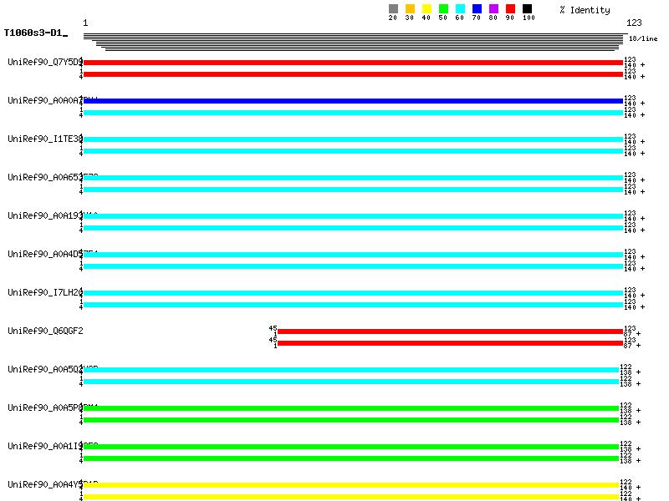669x501 pixels.
Task: Click the top red bar of UniRef90_Q7Y5D9
Action: (x=353, y=63)
